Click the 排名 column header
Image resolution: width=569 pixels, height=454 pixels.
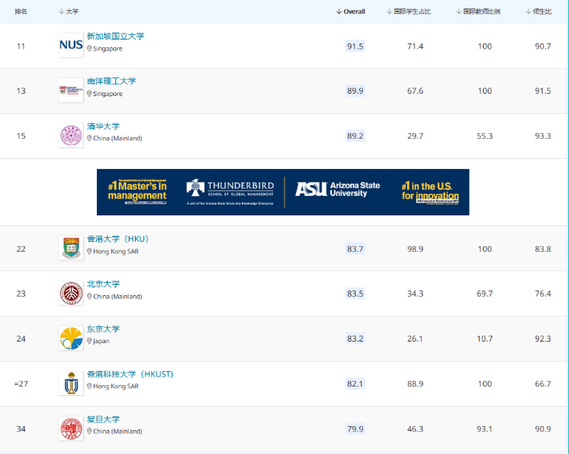coord(21,12)
